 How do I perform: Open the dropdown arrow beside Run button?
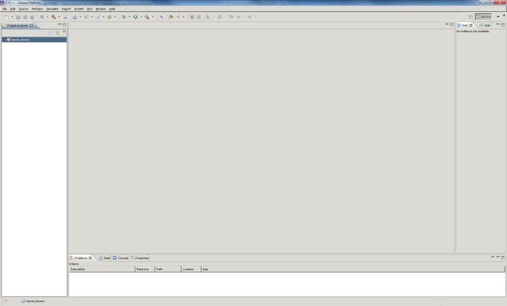click(x=141, y=17)
